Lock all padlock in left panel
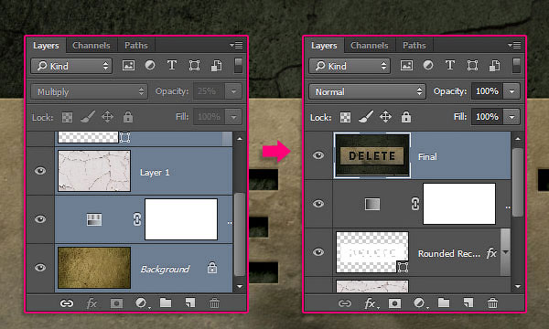This screenshot has width=549, height=329. (128, 117)
